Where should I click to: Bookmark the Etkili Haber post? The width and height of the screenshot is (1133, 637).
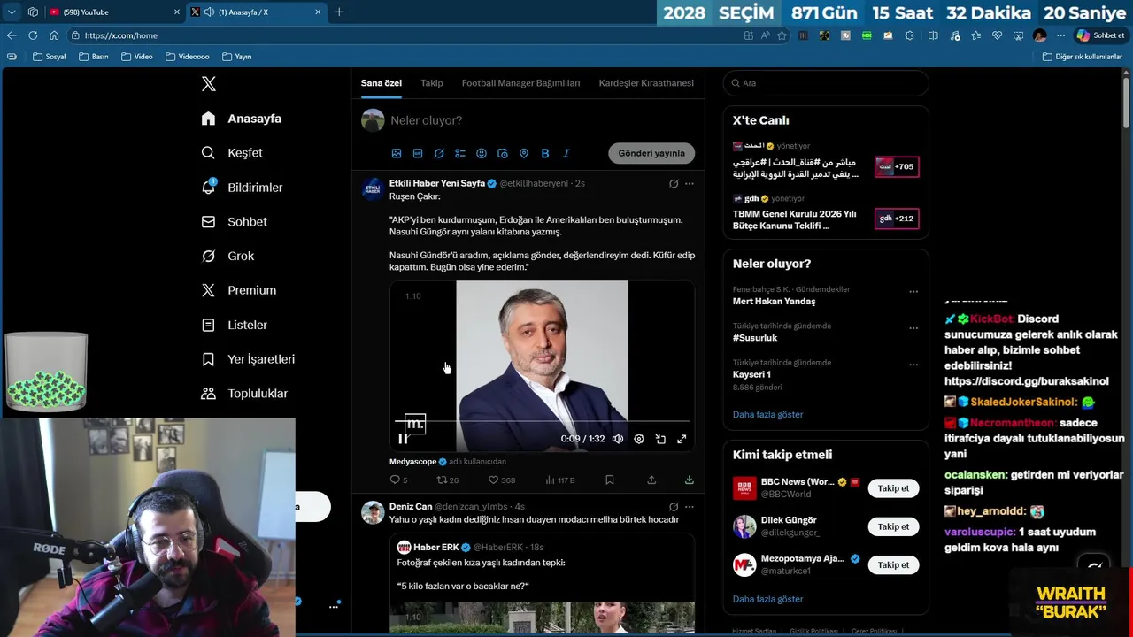click(610, 480)
